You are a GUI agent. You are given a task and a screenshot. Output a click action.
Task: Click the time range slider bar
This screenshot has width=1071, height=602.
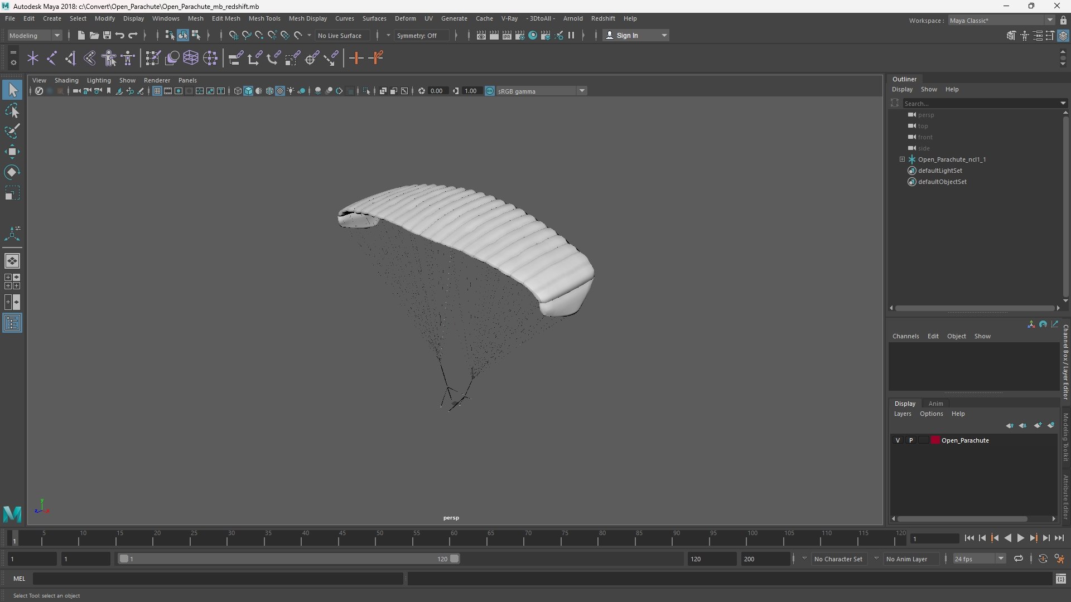[289, 559]
